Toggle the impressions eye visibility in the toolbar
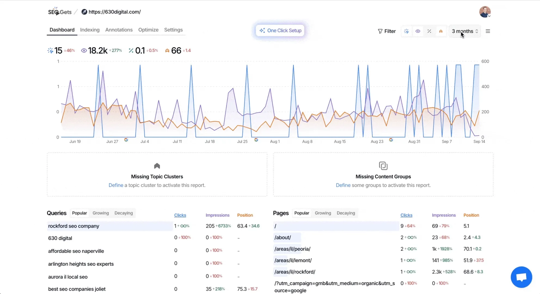This screenshot has width=540, height=294. [418, 31]
